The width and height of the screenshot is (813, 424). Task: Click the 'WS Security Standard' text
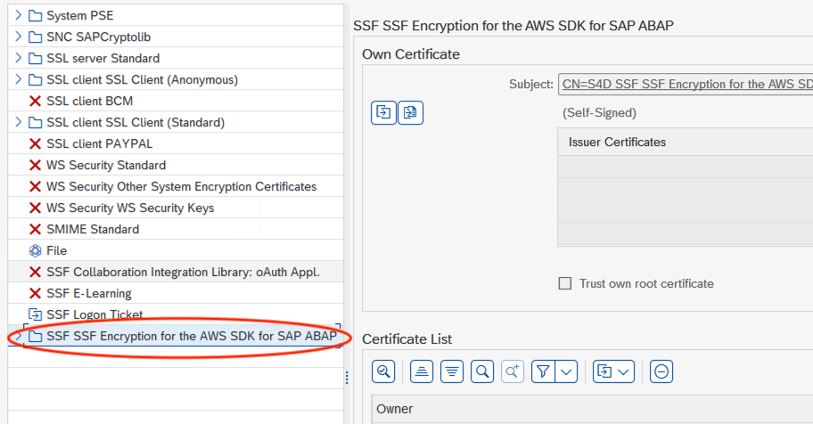(x=106, y=166)
